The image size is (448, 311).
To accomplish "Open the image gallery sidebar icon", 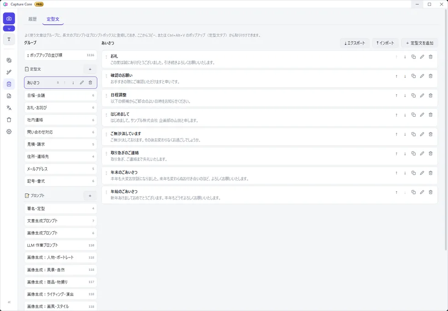I will [9, 60].
